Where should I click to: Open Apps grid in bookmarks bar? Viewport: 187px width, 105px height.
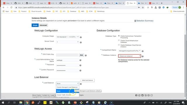[6, 11]
